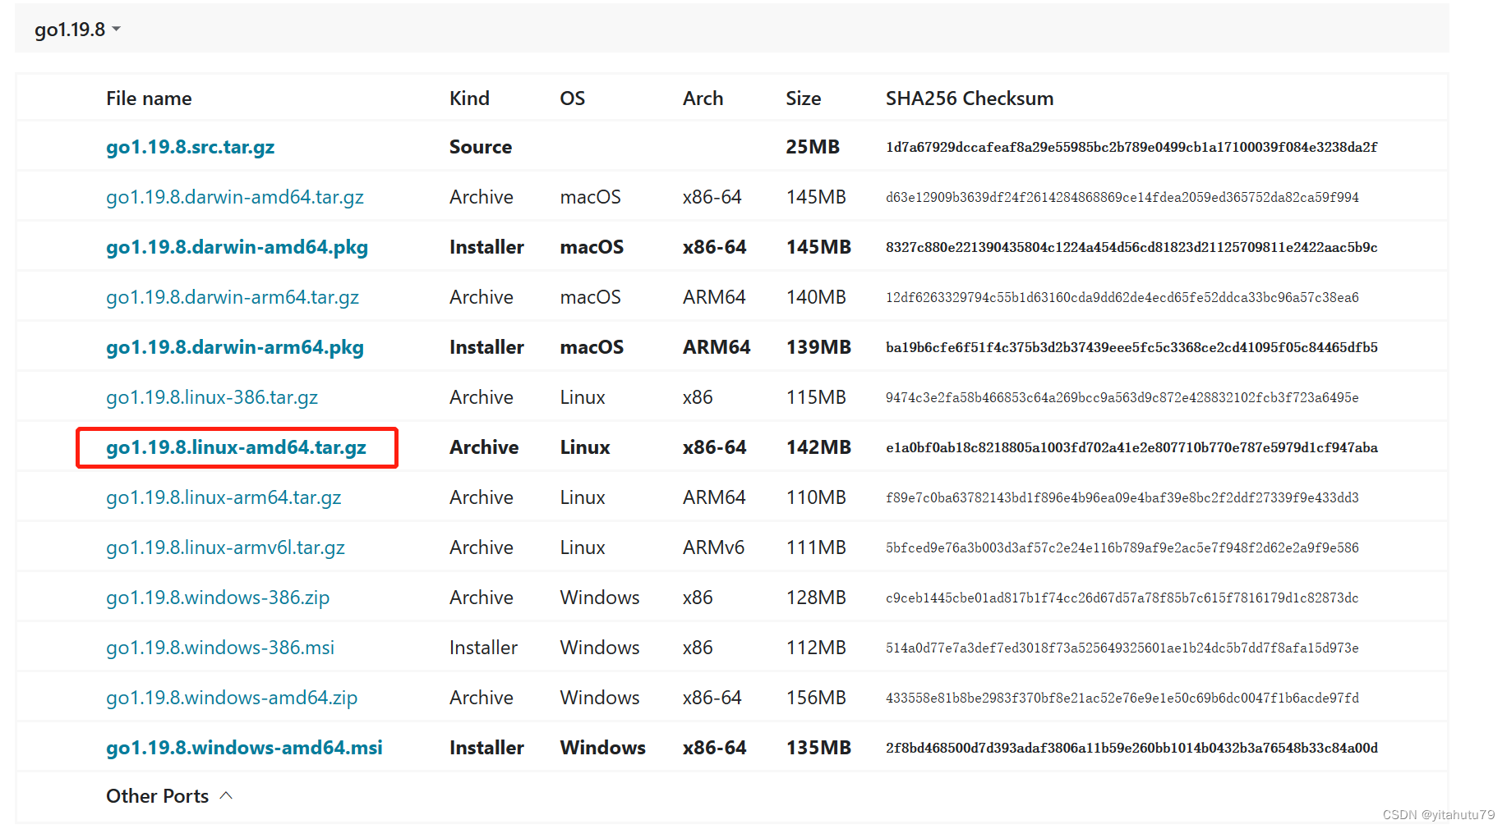Select go1.19.8.linux-arm64.tar.gz file

[x=224, y=497]
